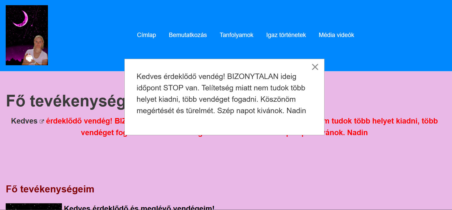
Task: Click the external link icon after Kedves
Action: tap(42, 121)
